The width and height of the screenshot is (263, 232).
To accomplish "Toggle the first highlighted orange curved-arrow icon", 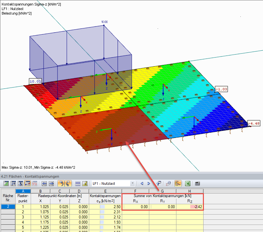I will click(x=61, y=184).
